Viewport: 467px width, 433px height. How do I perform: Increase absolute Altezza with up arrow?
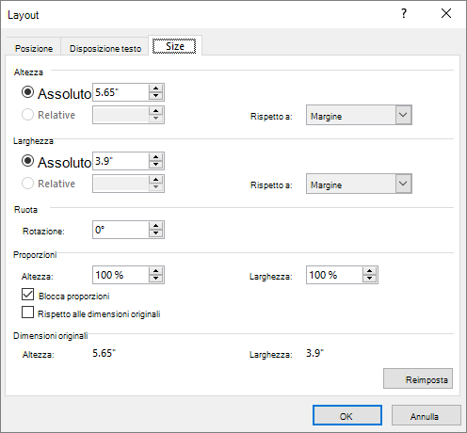pyautogui.click(x=156, y=88)
